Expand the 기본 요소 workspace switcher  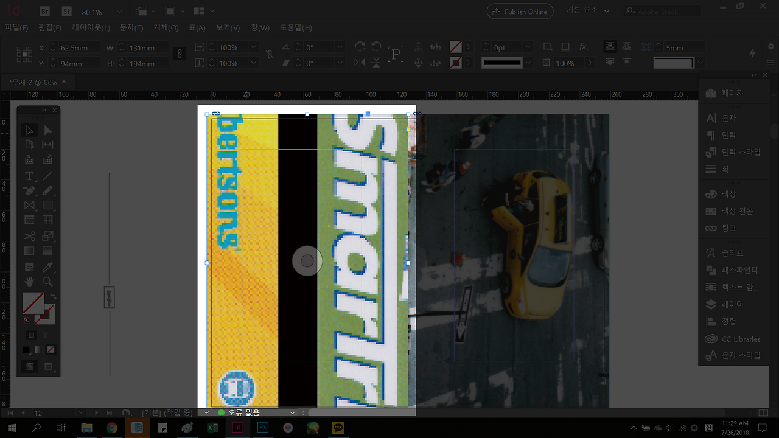(607, 12)
